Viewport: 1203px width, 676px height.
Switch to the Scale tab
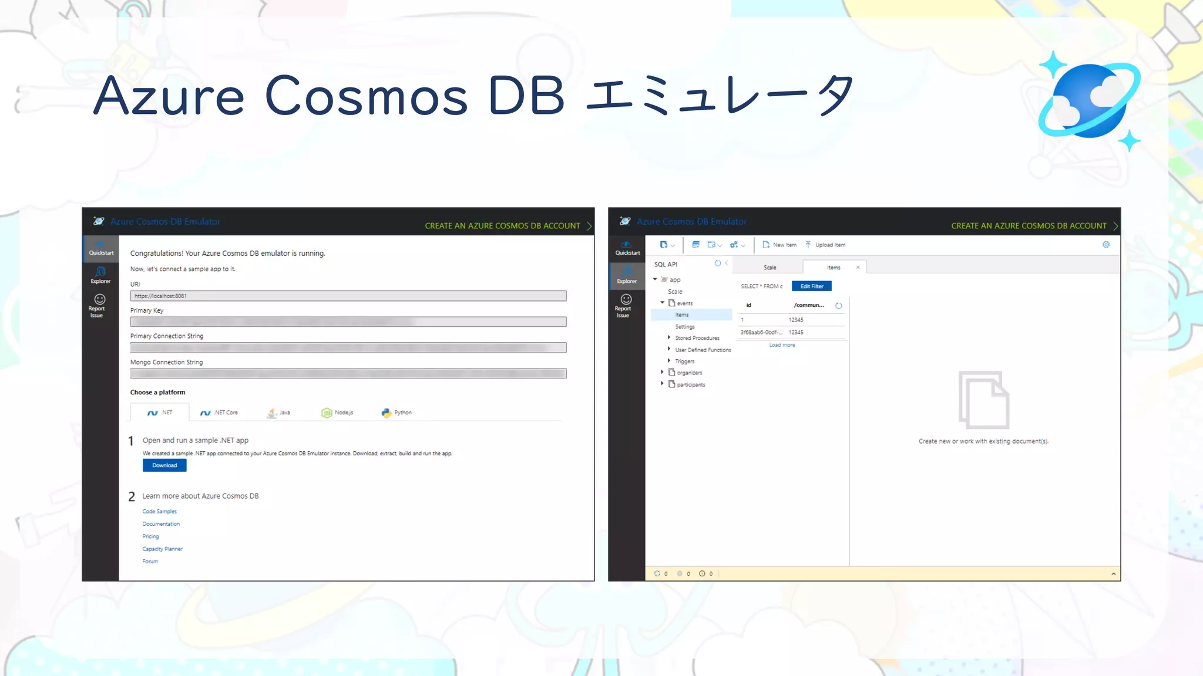[769, 268]
